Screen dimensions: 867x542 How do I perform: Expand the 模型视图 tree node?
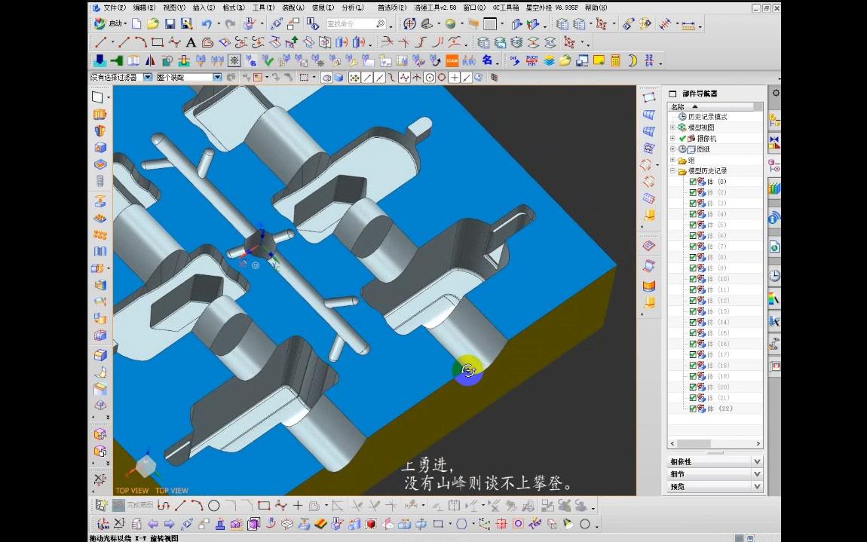(x=672, y=127)
